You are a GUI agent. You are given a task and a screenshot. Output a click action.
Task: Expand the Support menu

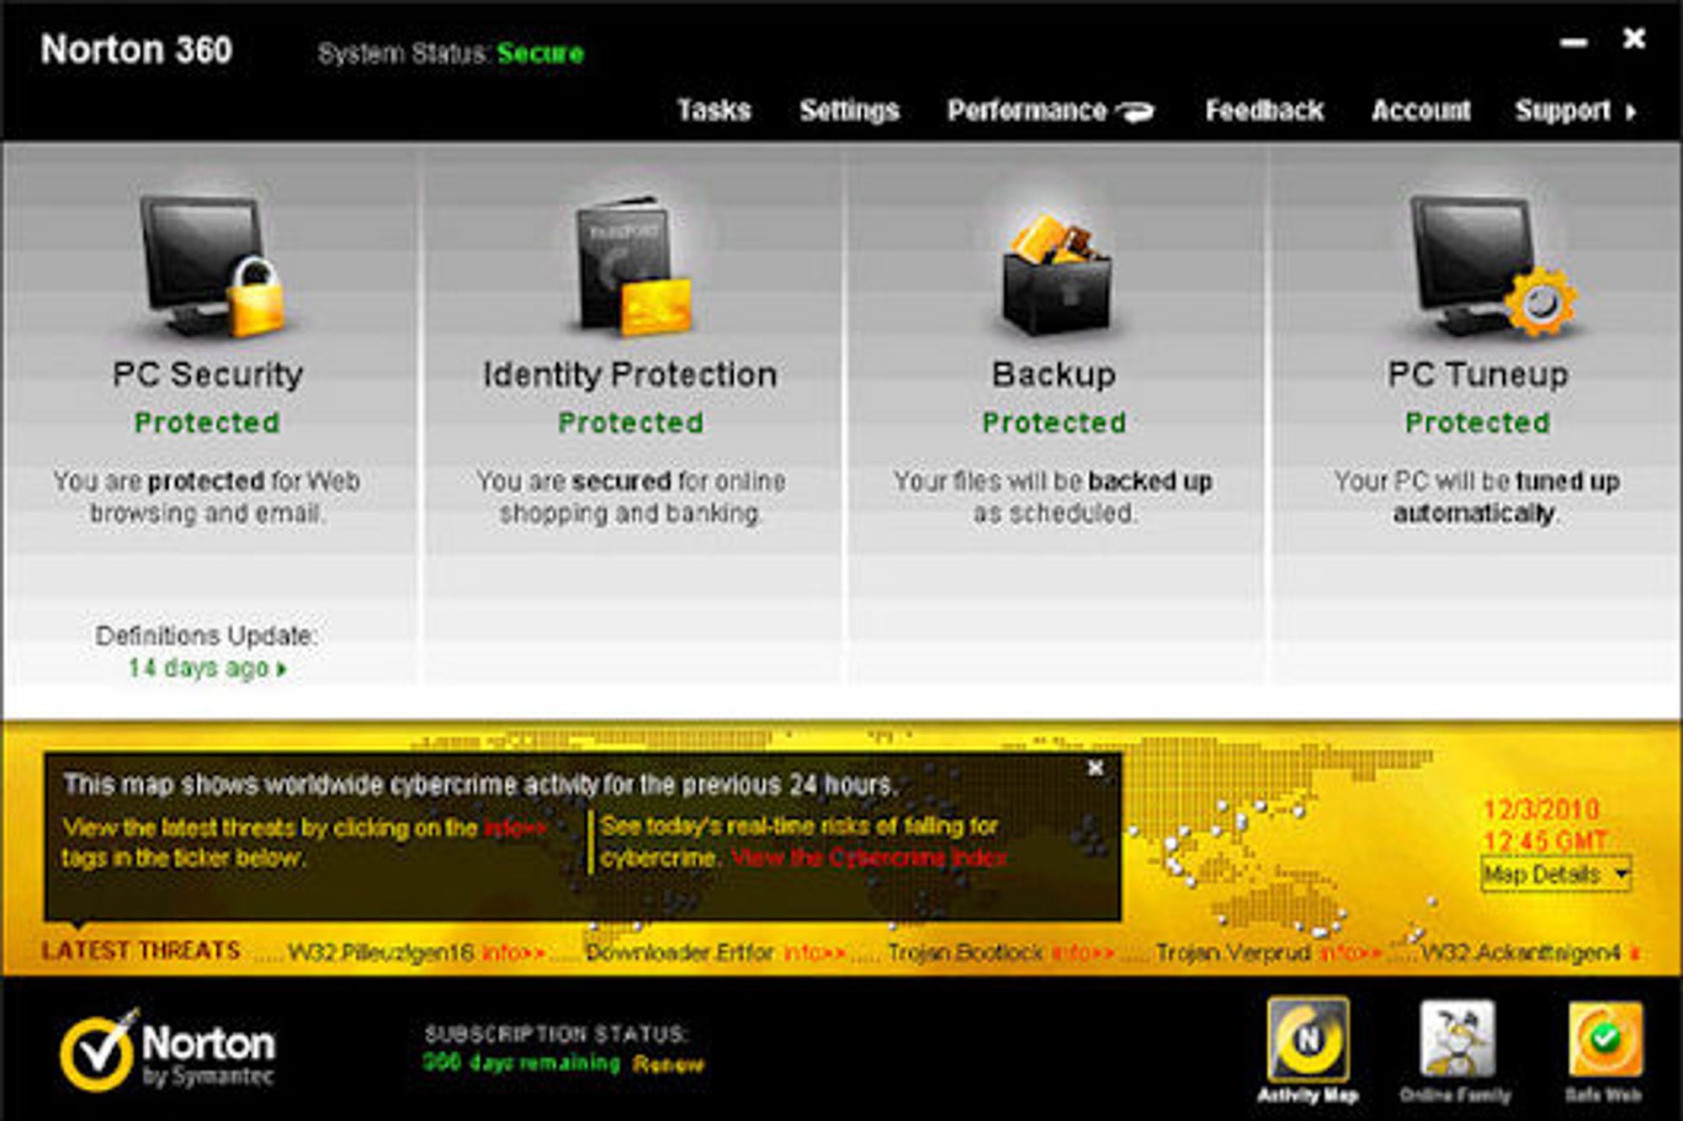point(1575,110)
